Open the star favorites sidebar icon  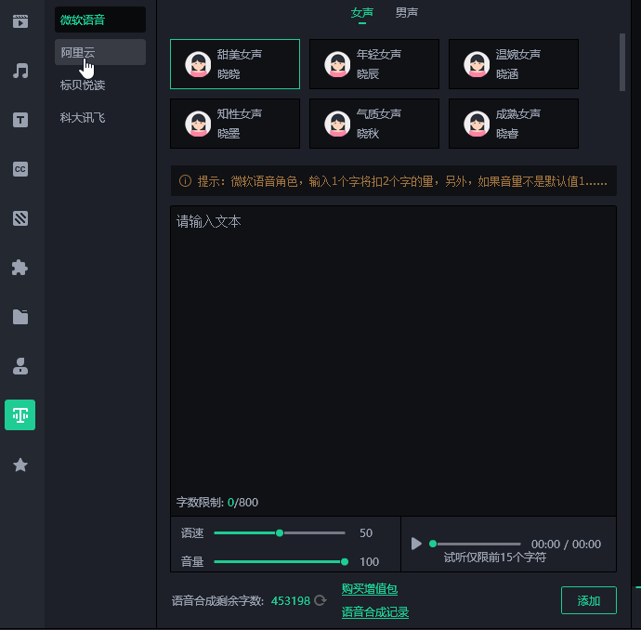(x=20, y=465)
